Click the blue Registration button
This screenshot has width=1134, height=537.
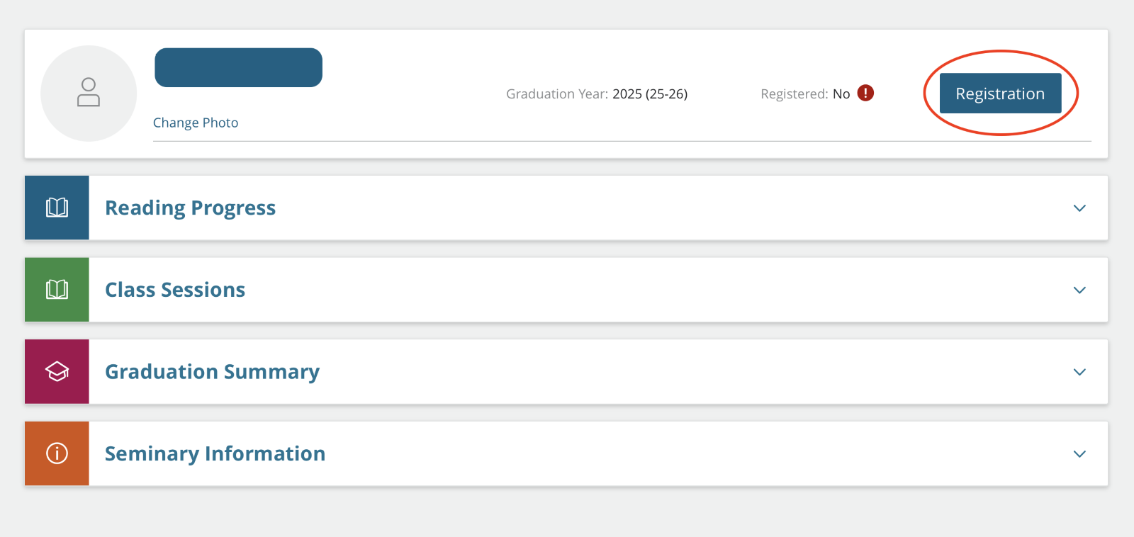click(1000, 94)
